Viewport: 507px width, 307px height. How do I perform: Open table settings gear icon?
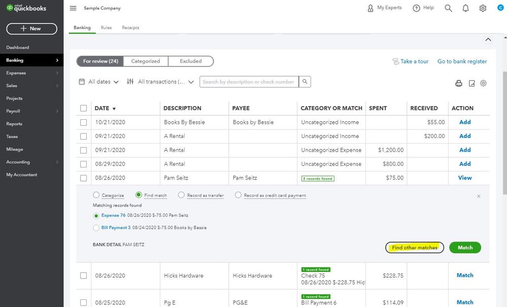point(483,83)
